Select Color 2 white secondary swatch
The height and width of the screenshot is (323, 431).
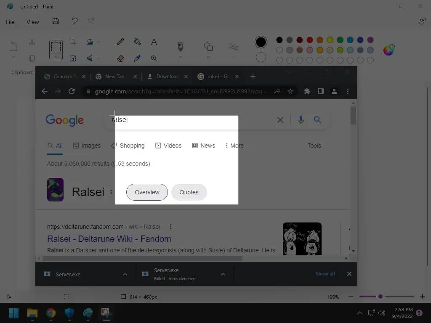pos(261,57)
